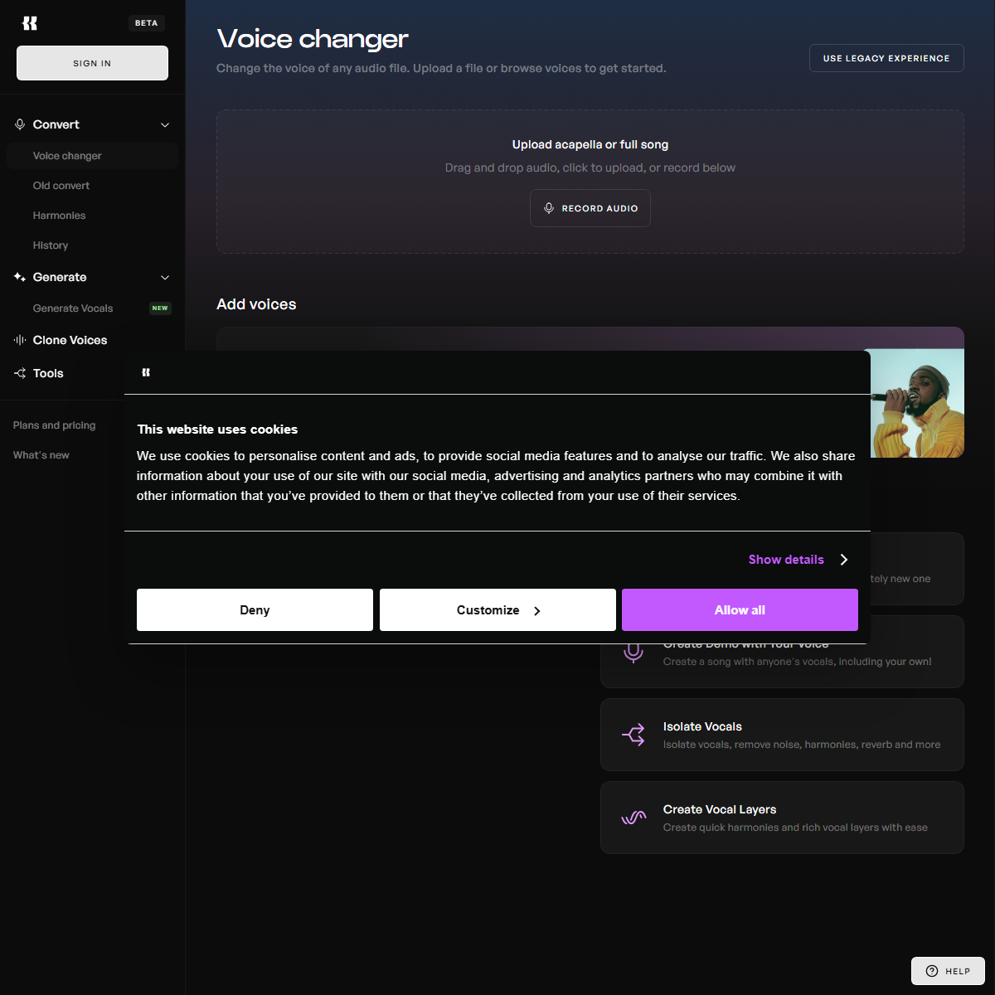Deny cookies
995x995 pixels.
pos(255,609)
